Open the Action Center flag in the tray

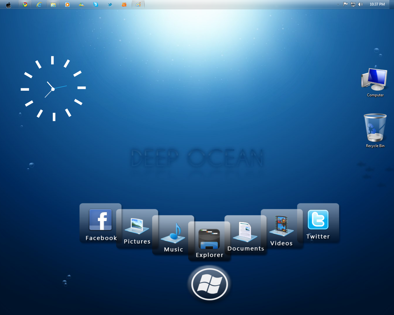345,4
